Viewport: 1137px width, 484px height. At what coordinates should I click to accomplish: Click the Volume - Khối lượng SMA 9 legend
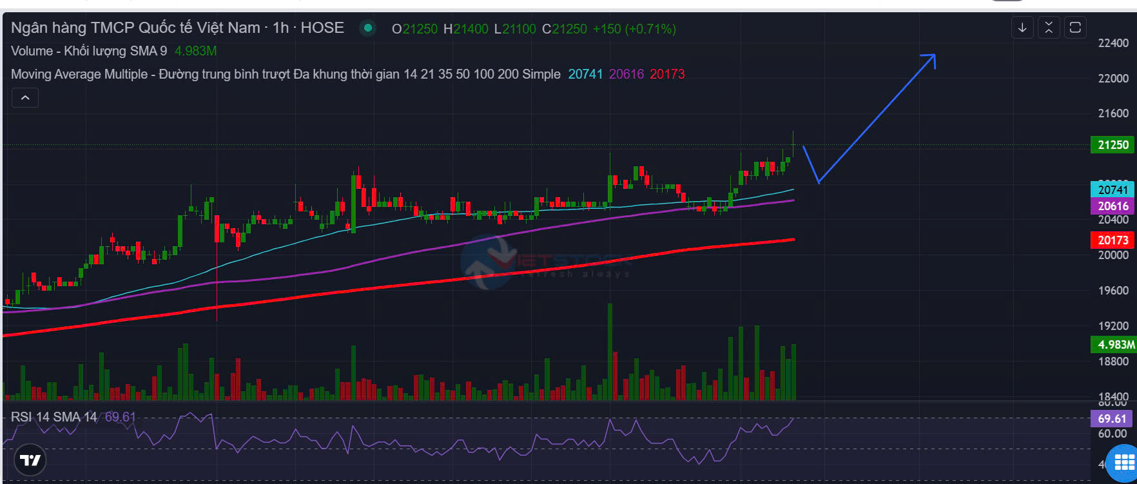click(x=89, y=51)
